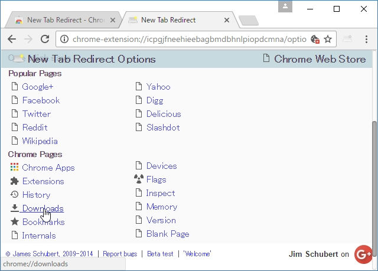Close the active New Tab Redirect tab
The height and width of the screenshot is (271, 378).
[227, 20]
